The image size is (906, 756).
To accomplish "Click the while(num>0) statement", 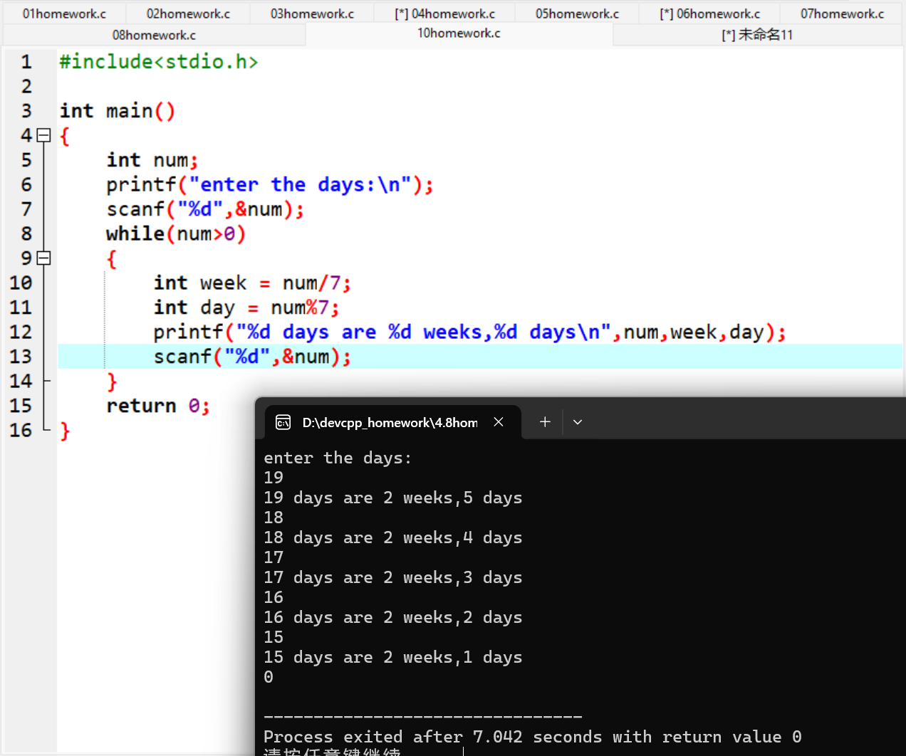I will [x=176, y=234].
